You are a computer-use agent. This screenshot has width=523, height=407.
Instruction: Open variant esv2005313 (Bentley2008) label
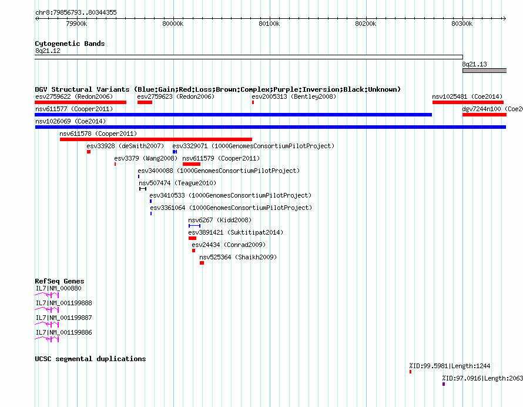294,96
